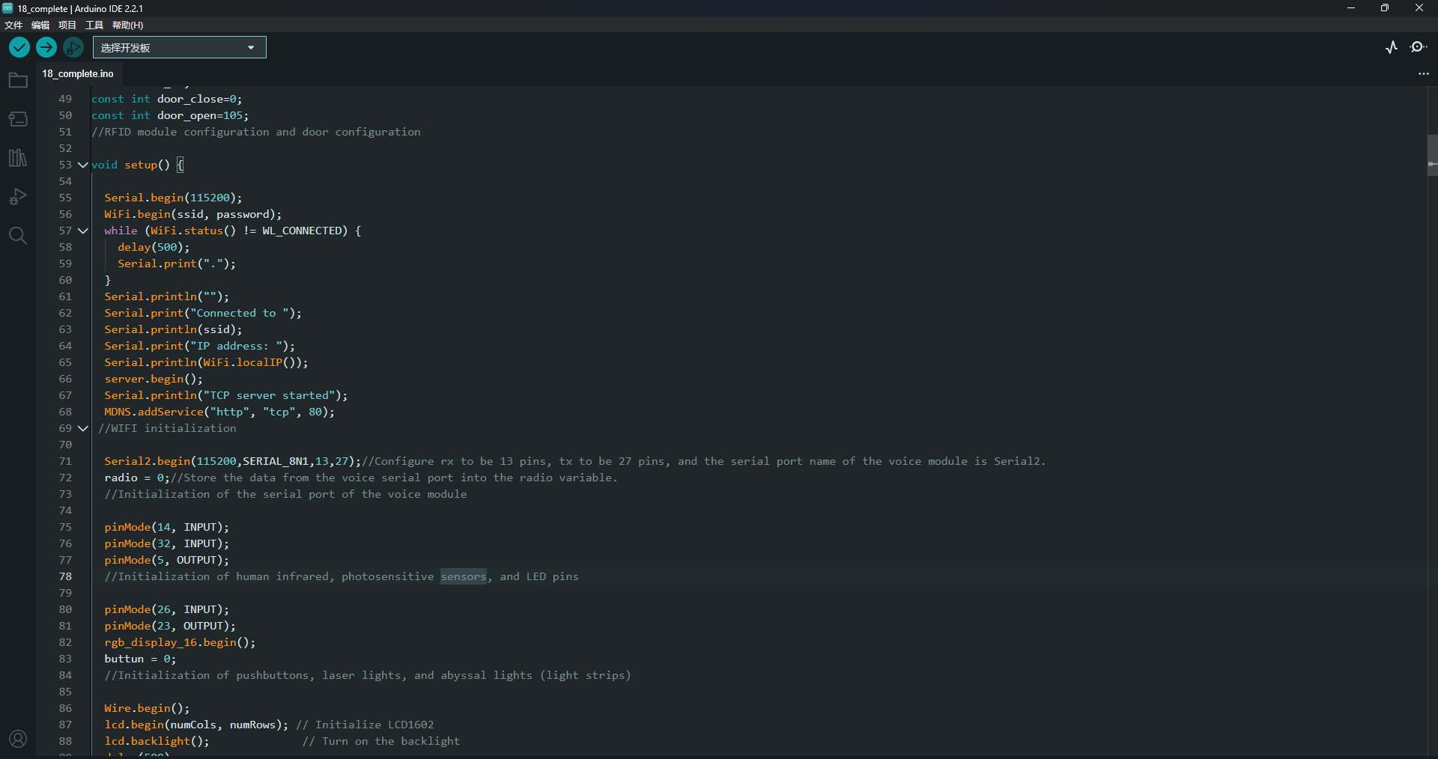The height and width of the screenshot is (759, 1438).
Task: Open the 选择开发板 board selector dropdown
Action: coord(179,47)
